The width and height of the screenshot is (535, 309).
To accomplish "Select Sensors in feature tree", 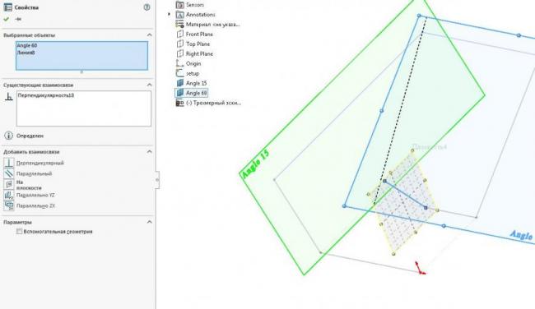I will [195, 5].
